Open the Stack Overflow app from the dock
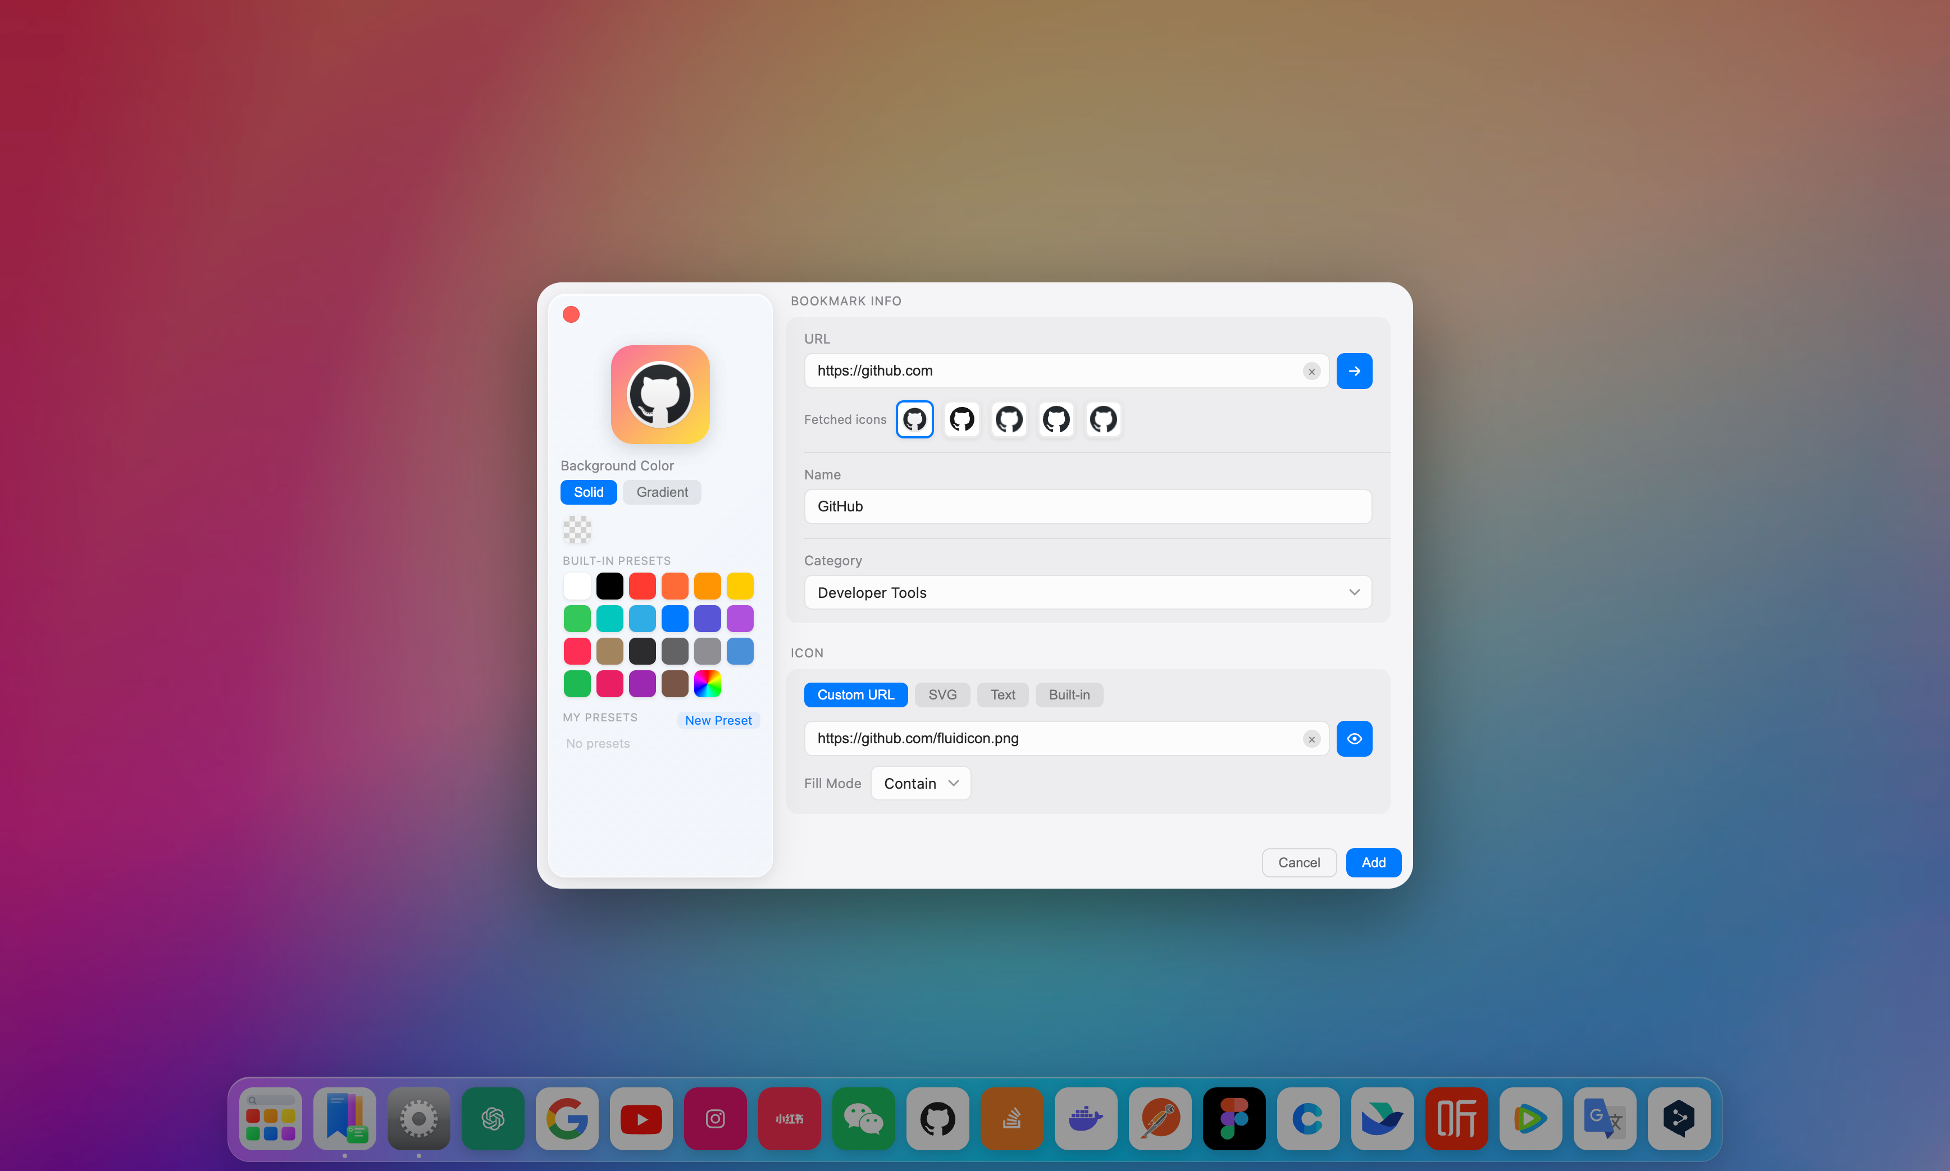Viewport: 1950px width, 1171px height. 1012,1118
